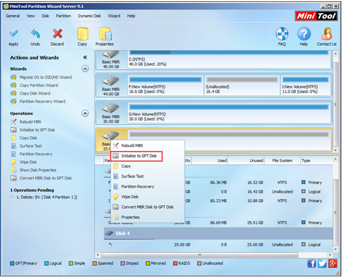Click the Basic MBR 40.00 GB disk icon

tap(111, 54)
